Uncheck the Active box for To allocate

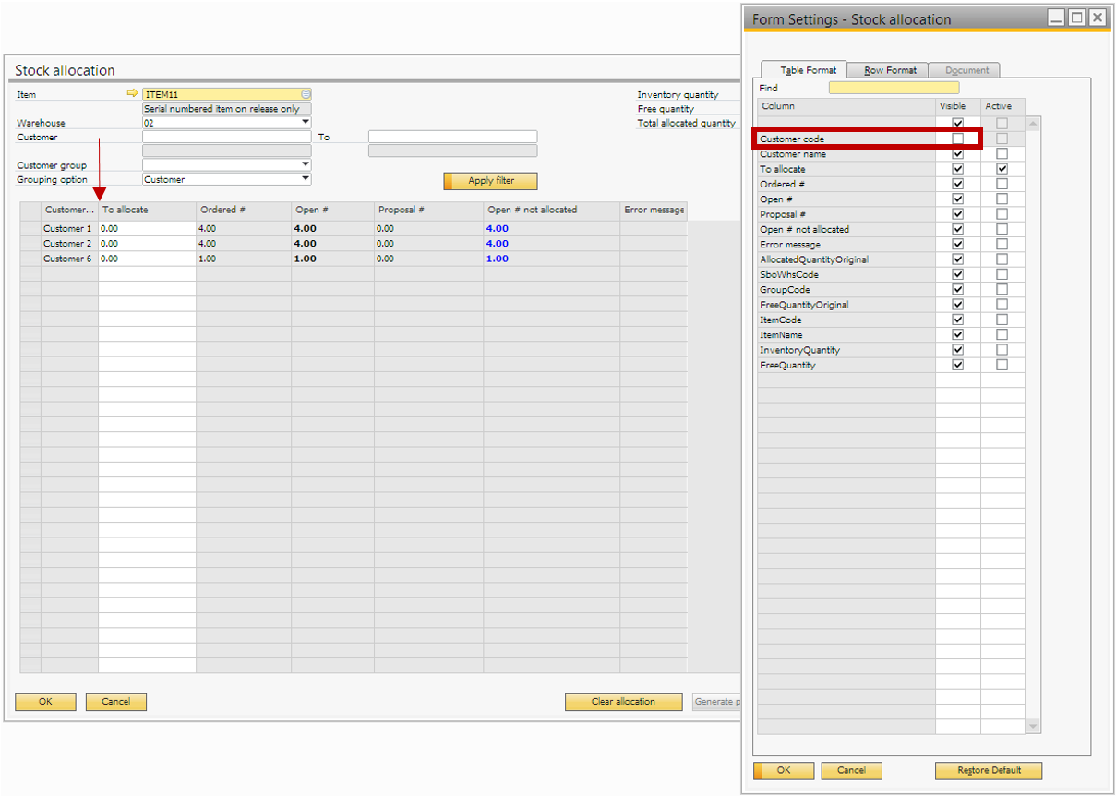pos(1002,169)
